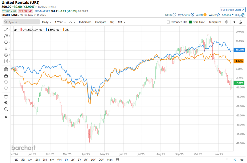Toggle the percent scale button
This screenshot has height=163, width=247.
(235, 160)
